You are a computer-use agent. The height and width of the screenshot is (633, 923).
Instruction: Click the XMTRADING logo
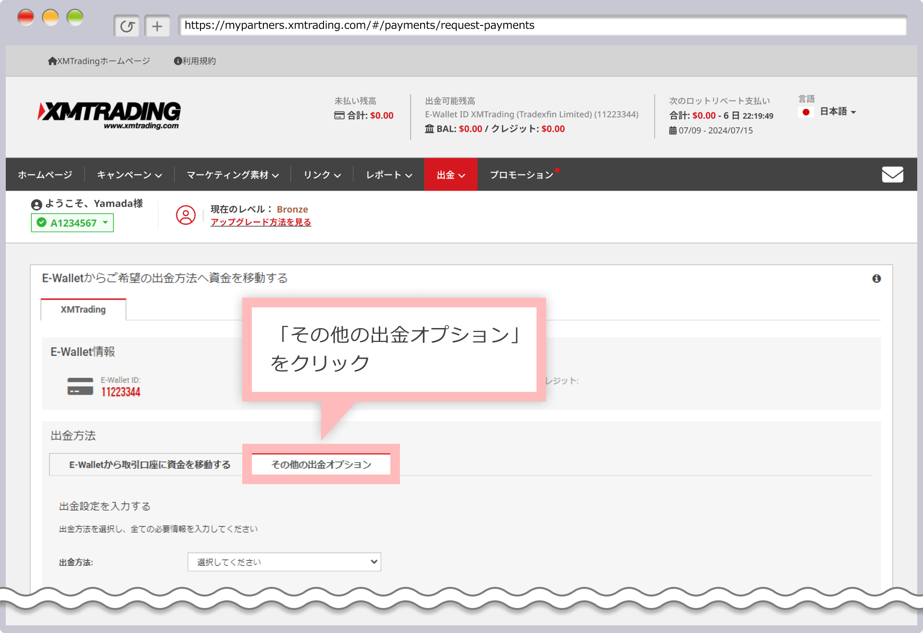pyautogui.click(x=110, y=115)
